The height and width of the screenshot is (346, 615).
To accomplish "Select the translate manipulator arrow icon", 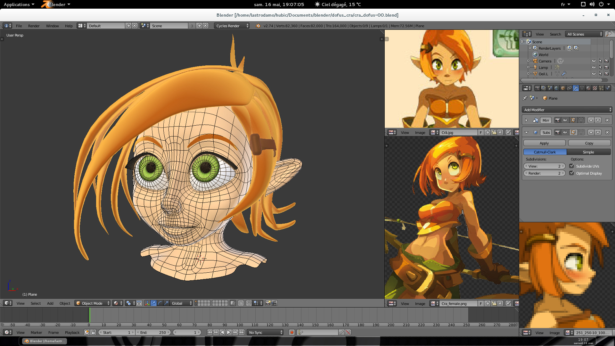I will pyautogui.click(x=153, y=303).
